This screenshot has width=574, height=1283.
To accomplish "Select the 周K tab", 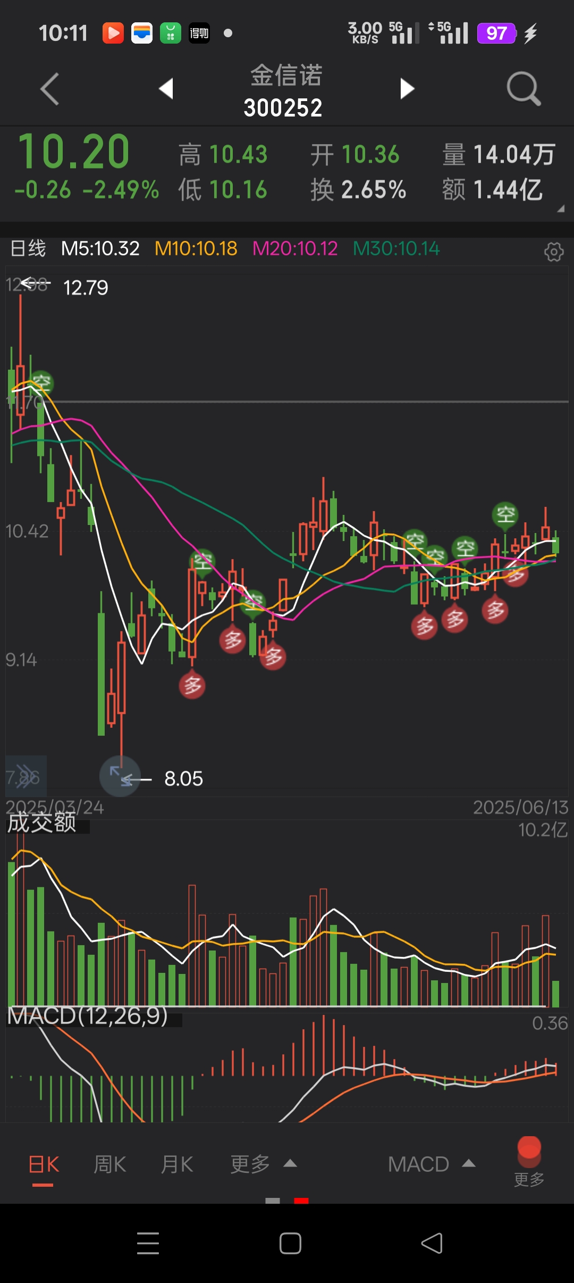I will point(109,1164).
